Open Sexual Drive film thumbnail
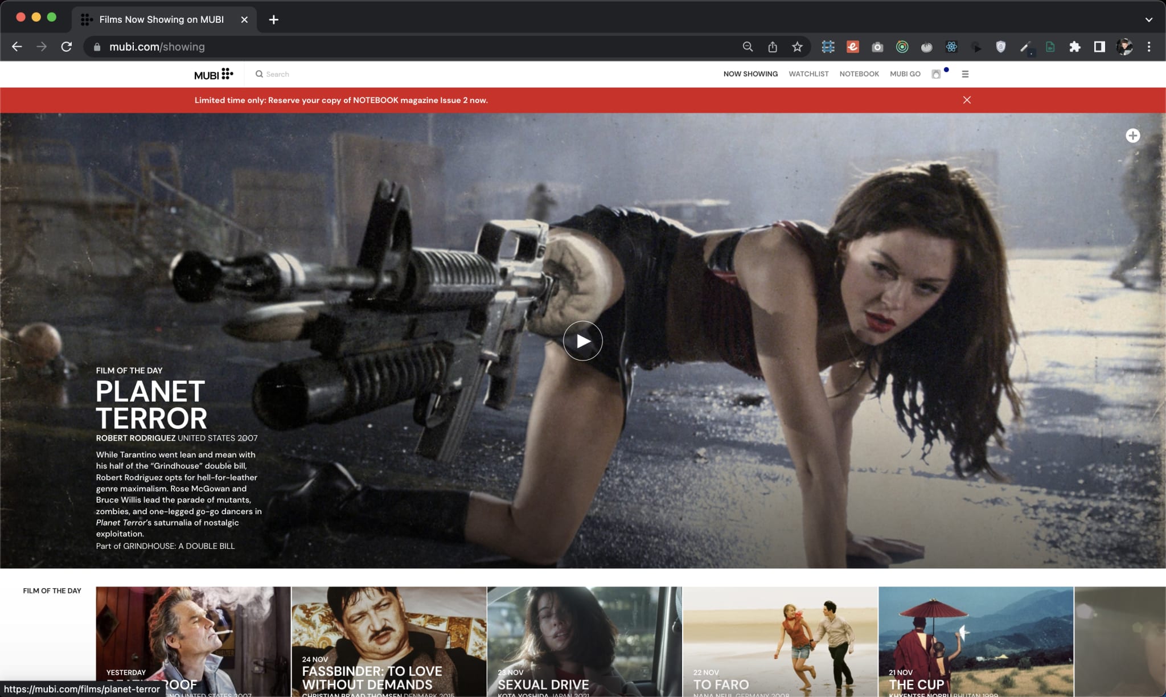Screen dimensions: 1166x697 coord(584,642)
